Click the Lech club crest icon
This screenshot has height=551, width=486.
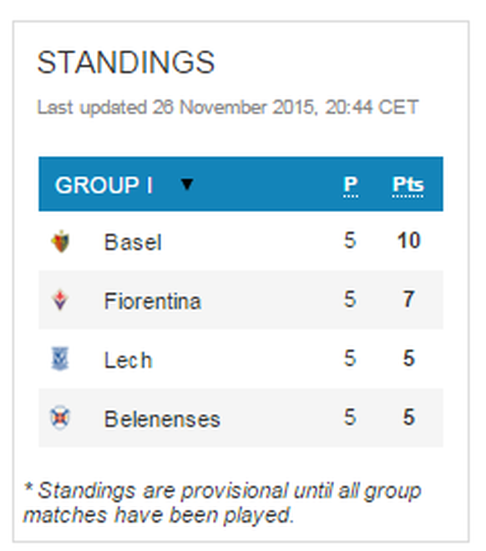[x=60, y=358]
